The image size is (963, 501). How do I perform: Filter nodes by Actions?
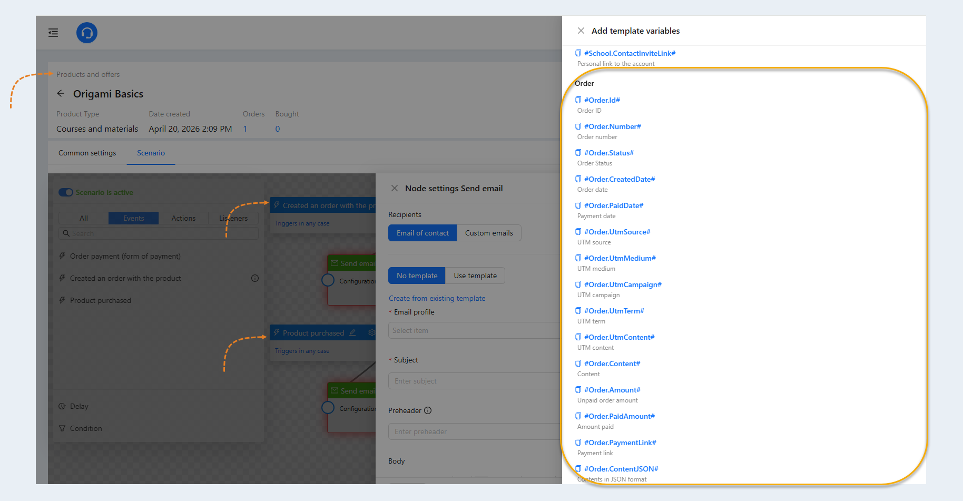183,218
